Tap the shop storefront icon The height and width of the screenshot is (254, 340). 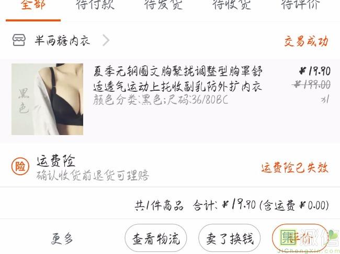19,40
